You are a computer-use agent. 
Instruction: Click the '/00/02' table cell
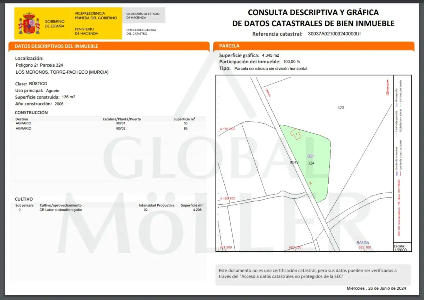(121, 129)
